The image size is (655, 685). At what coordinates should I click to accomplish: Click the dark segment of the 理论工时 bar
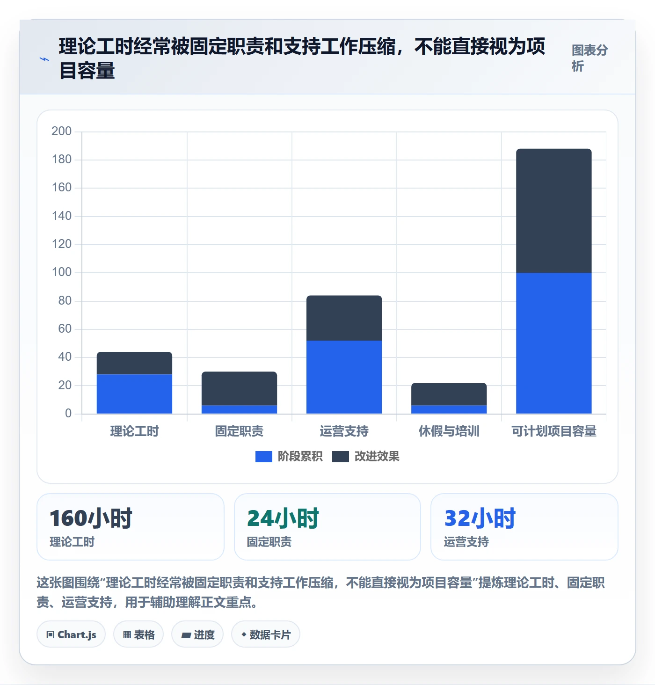[135, 363]
